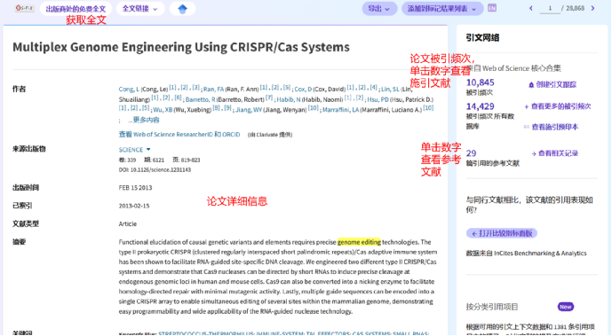
Task: Click 出版商处的免费全文 button
Action: (76, 9)
